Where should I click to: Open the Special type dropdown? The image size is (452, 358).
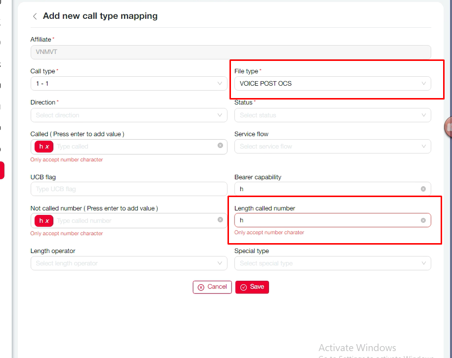[x=332, y=263]
